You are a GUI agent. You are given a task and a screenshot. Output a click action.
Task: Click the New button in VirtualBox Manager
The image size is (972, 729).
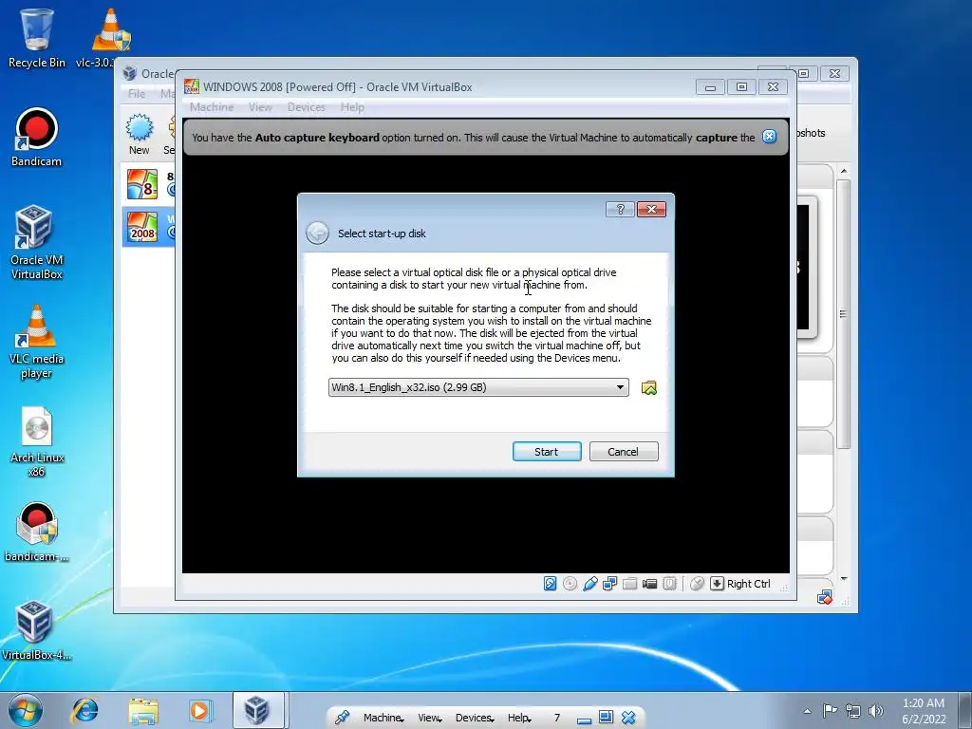point(139,134)
